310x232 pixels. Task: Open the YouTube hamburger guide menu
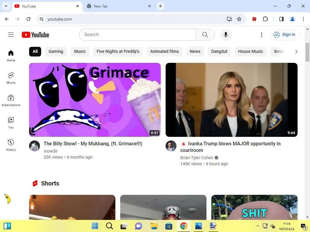click(x=11, y=35)
